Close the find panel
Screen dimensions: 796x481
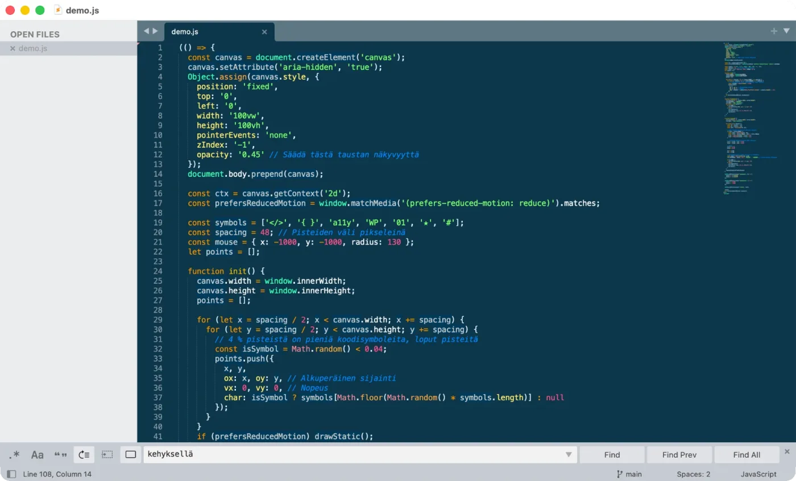787,451
